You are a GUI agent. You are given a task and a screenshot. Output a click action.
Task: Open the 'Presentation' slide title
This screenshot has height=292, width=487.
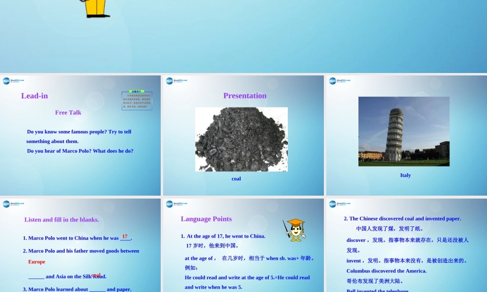pyautogui.click(x=244, y=95)
